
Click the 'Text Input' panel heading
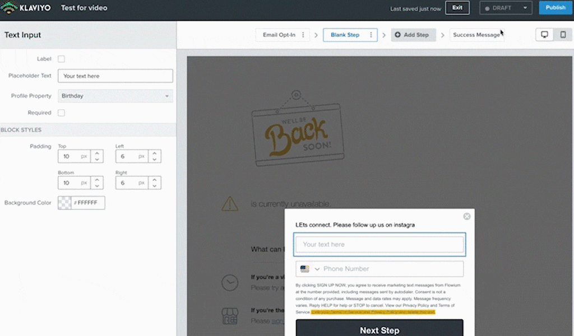click(22, 35)
